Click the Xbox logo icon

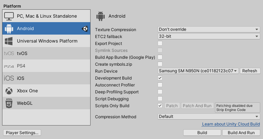coord(9,91)
